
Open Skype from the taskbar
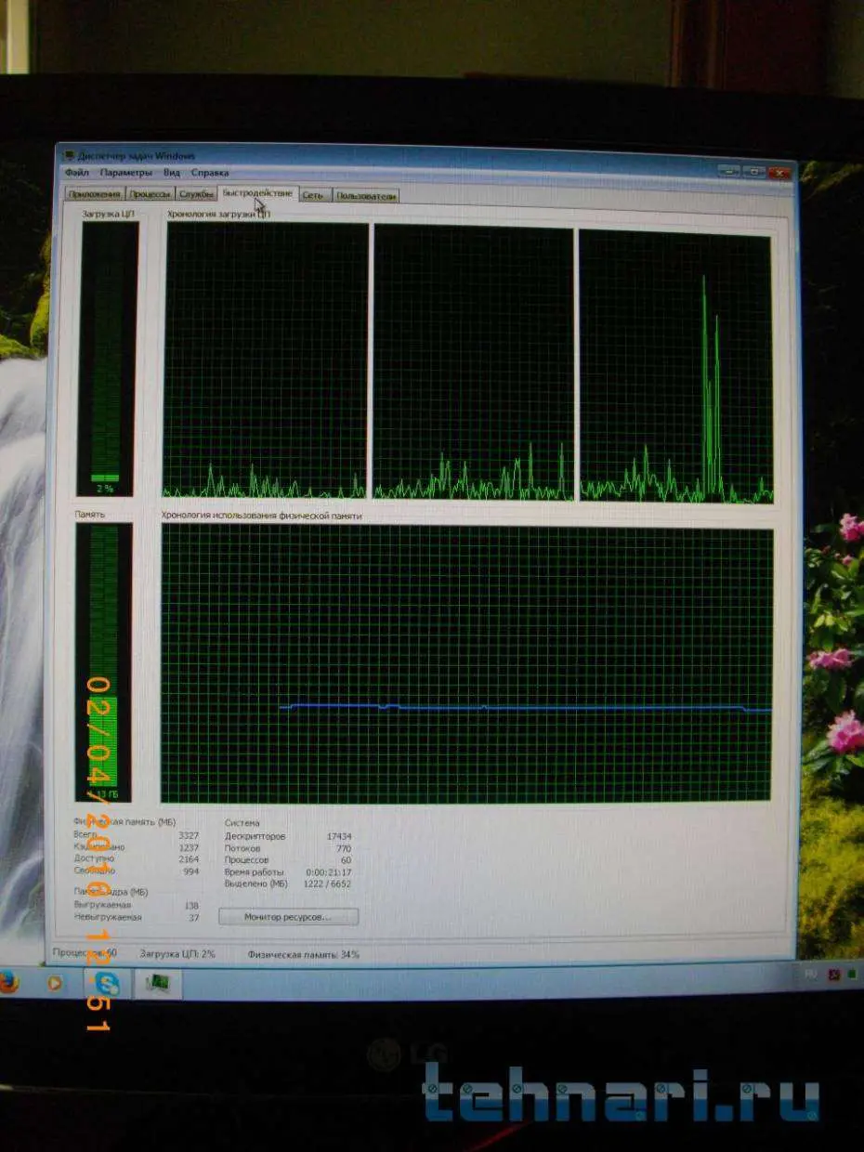point(108,983)
